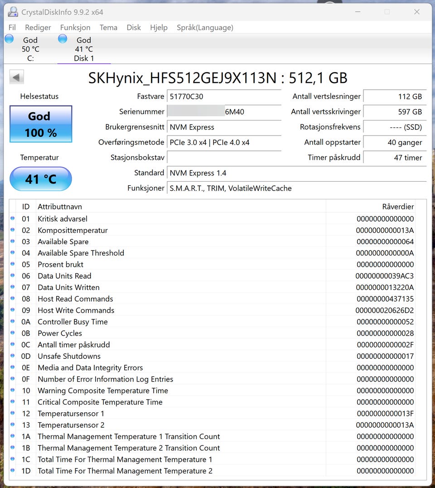Select Total Time For Thermal Management Temperature 1 row
The width and height of the screenshot is (435, 488).
click(213, 459)
